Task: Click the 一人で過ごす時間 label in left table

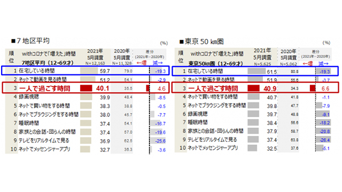Action: point(45,89)
